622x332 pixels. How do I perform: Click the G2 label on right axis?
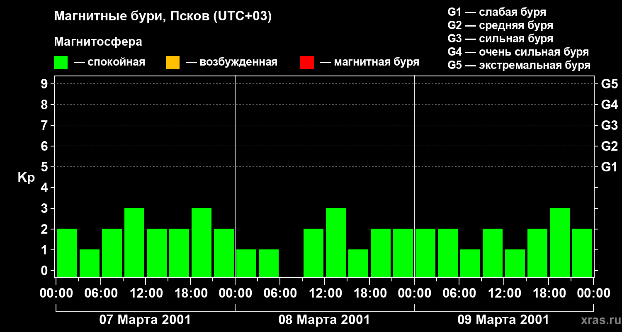coord(609,146)
